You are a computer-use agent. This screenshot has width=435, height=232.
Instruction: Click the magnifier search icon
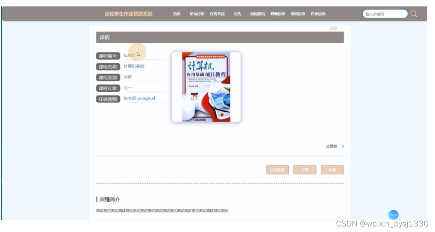[x=414, y=14]
